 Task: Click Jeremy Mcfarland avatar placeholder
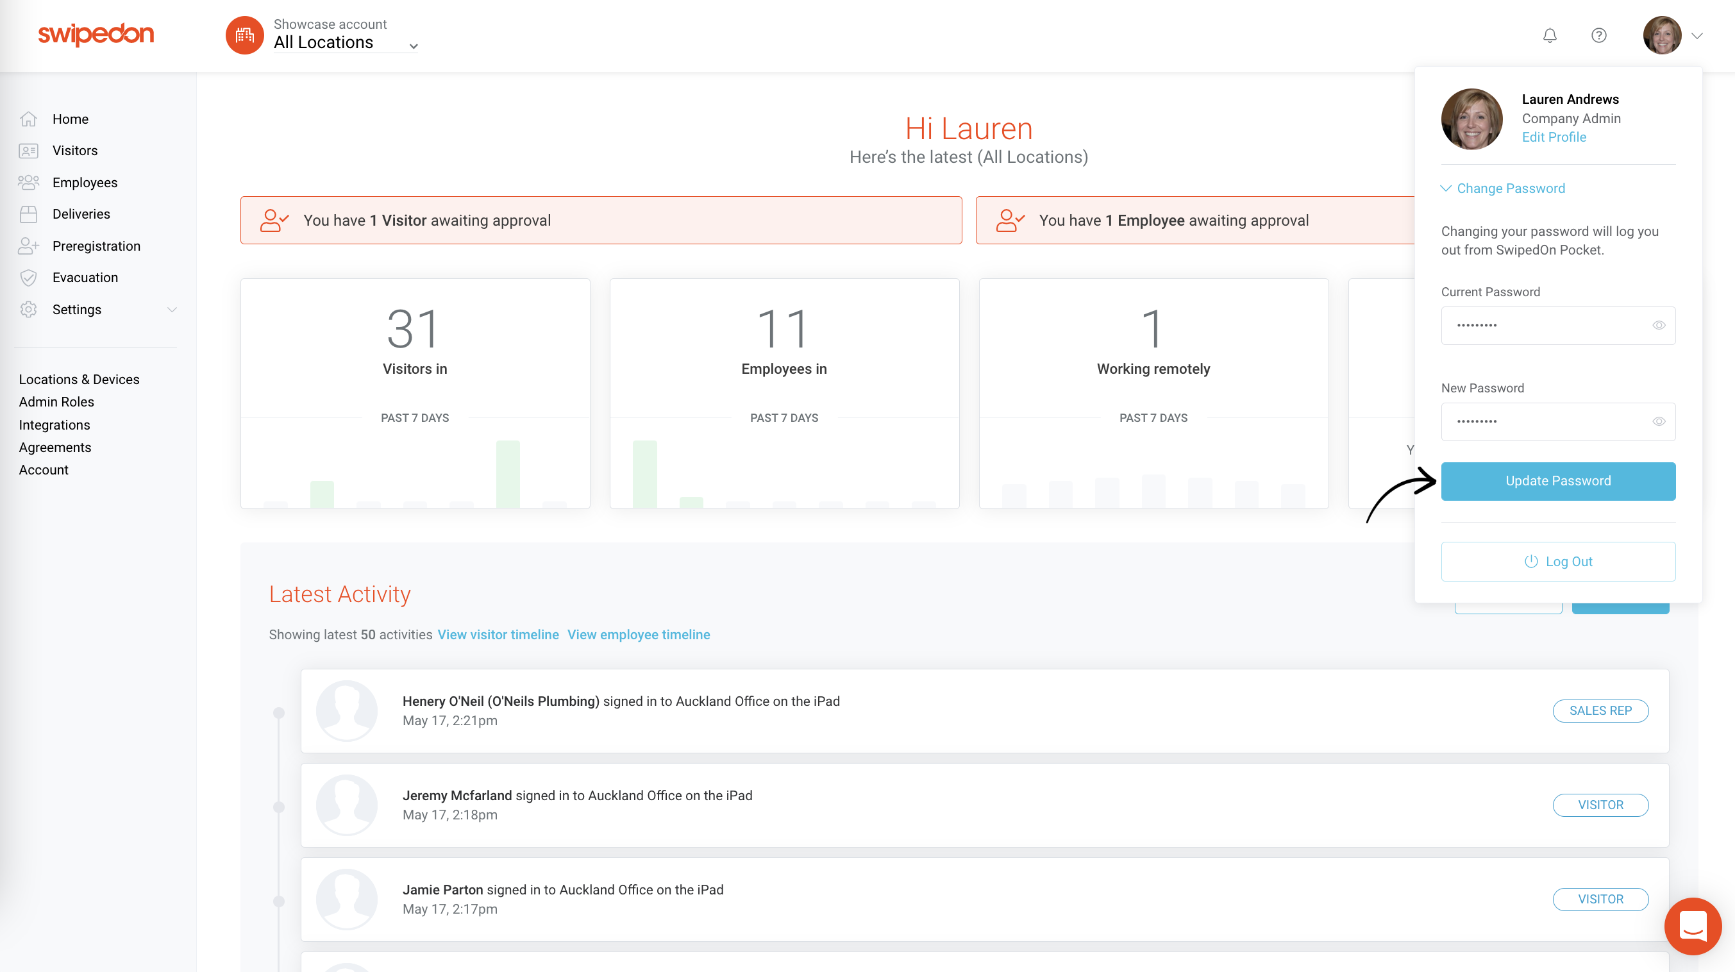[x=347, y=806]
